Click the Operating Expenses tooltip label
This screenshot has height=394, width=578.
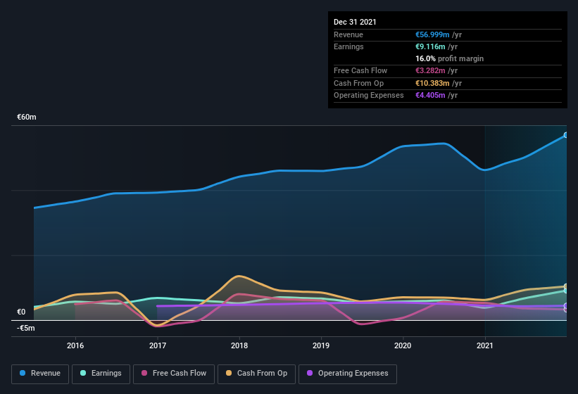tap(369, 95)
